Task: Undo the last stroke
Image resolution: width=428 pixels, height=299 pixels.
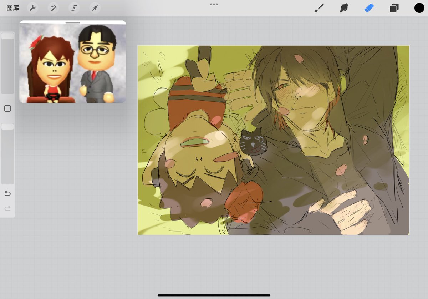Action: pos(7,193)
